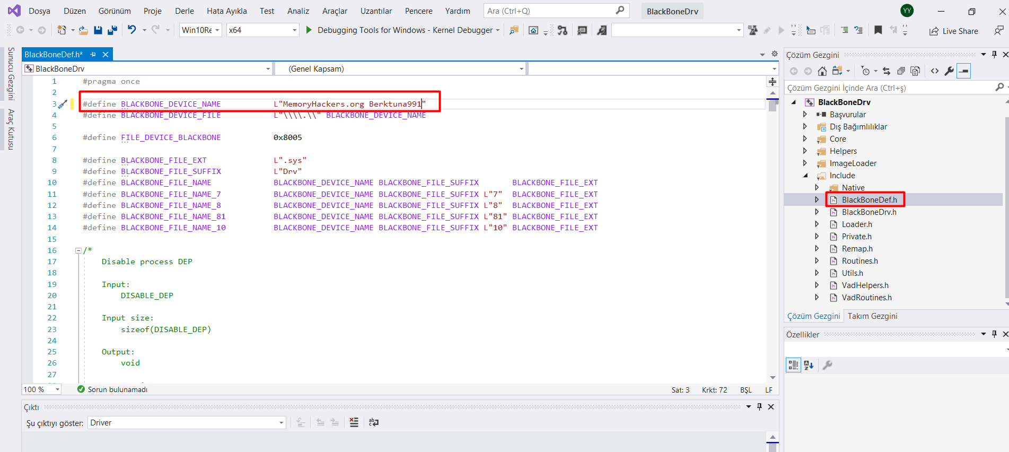This screenshot has width=1009, height=452.
Task: Click the pending changes filter clock icon
Action: point(865,71)
